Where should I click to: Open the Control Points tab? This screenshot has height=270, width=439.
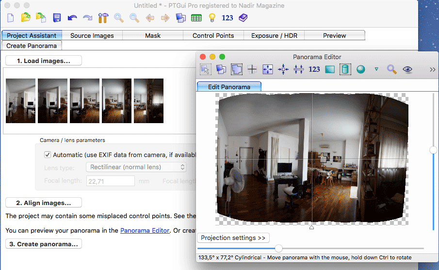pos(213,35)
